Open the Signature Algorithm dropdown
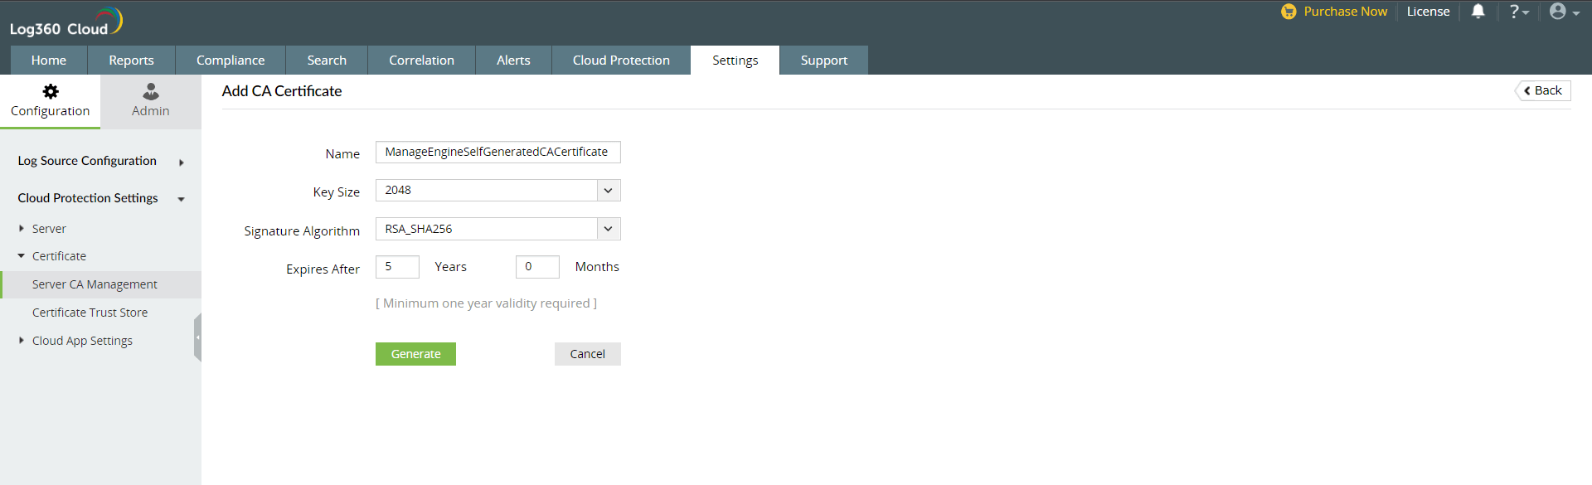The width and height of the screenshot is (1592, 485). click(x=608, y=229)
